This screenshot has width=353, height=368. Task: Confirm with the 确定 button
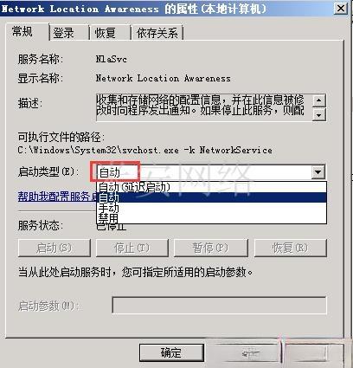point(171,352)
